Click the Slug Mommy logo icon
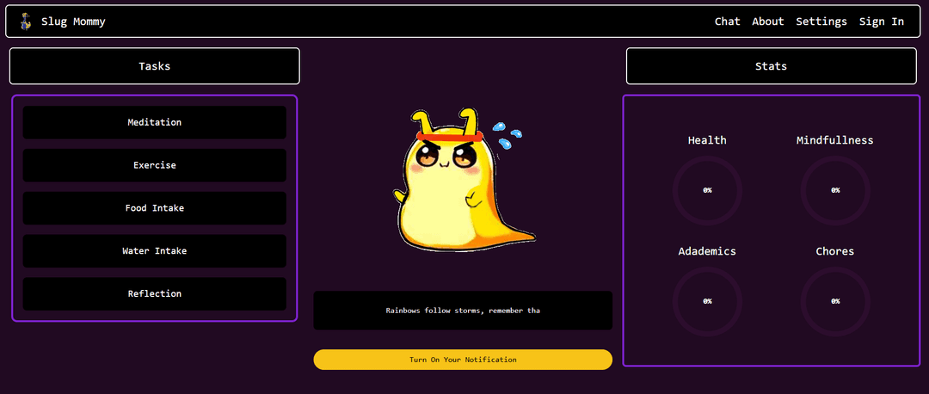Image resolution: width=929 pixels, height=394 pixels. coord(25,22)
